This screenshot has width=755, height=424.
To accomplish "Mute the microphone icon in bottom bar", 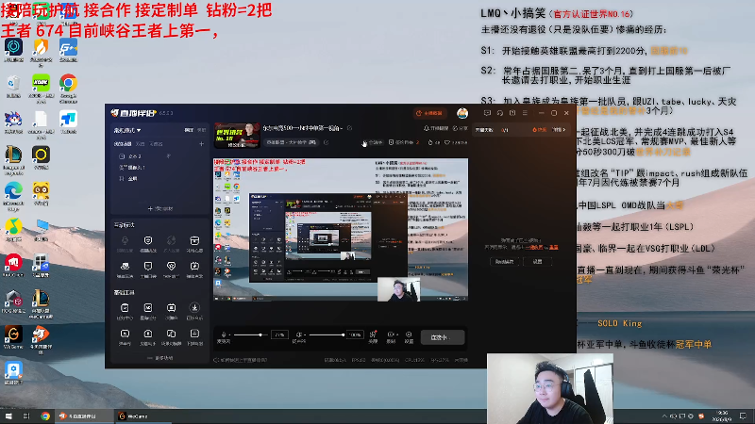I will (x=224, y=335).
